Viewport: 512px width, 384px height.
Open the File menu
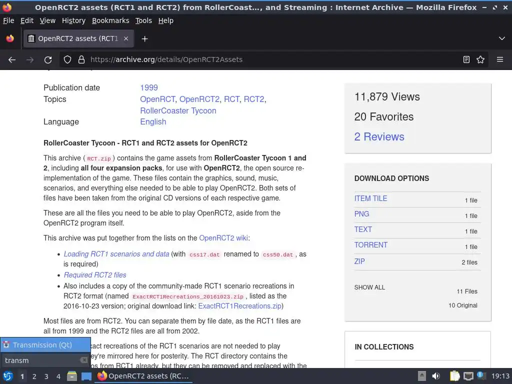point(8,20)
